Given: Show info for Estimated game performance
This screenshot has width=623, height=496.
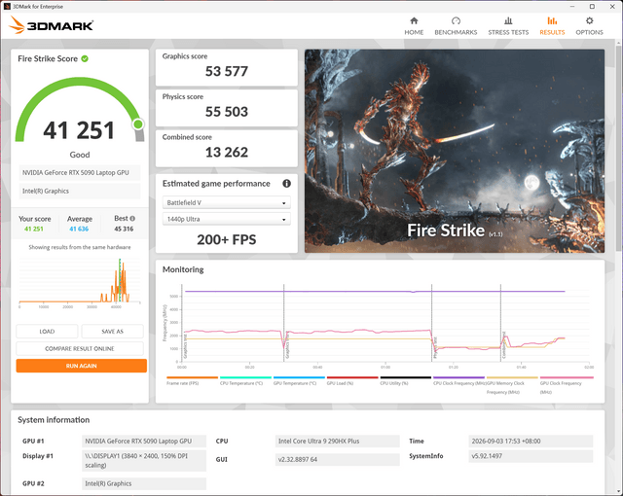Looking at the screenshot, I should [x=286, y=183].
